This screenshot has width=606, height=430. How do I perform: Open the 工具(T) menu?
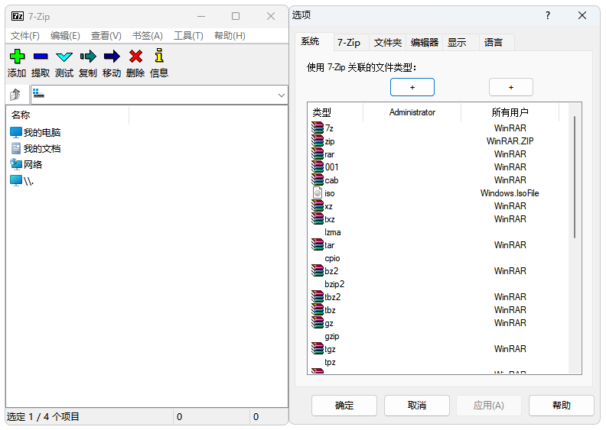tap(188, 36)
